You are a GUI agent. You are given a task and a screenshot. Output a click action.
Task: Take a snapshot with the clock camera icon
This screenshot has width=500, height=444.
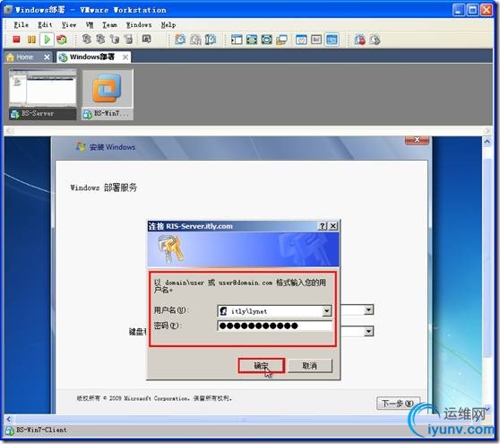point(180,39)
